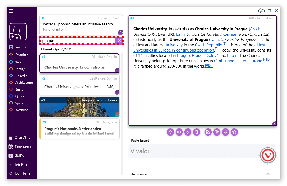Open the 'Czech' link
This screenshot has height=186, width=287.
(255, 29)
